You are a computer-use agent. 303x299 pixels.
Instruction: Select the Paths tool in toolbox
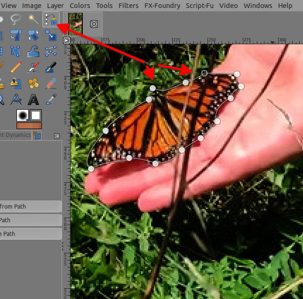point(51,19)
